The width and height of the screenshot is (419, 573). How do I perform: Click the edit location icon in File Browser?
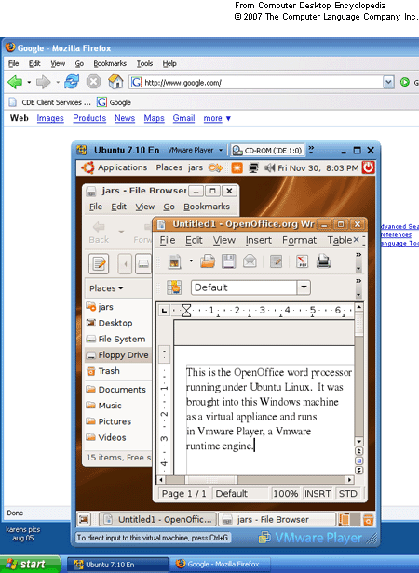pyautogui.click(x=99, y=263)
